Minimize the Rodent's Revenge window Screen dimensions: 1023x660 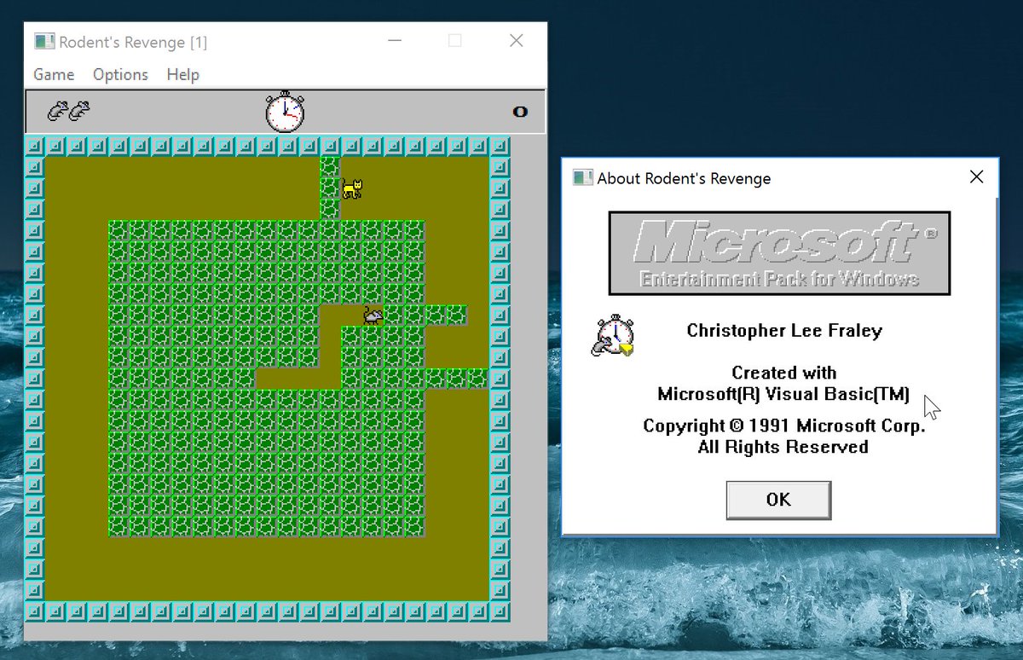coord(394,41)
